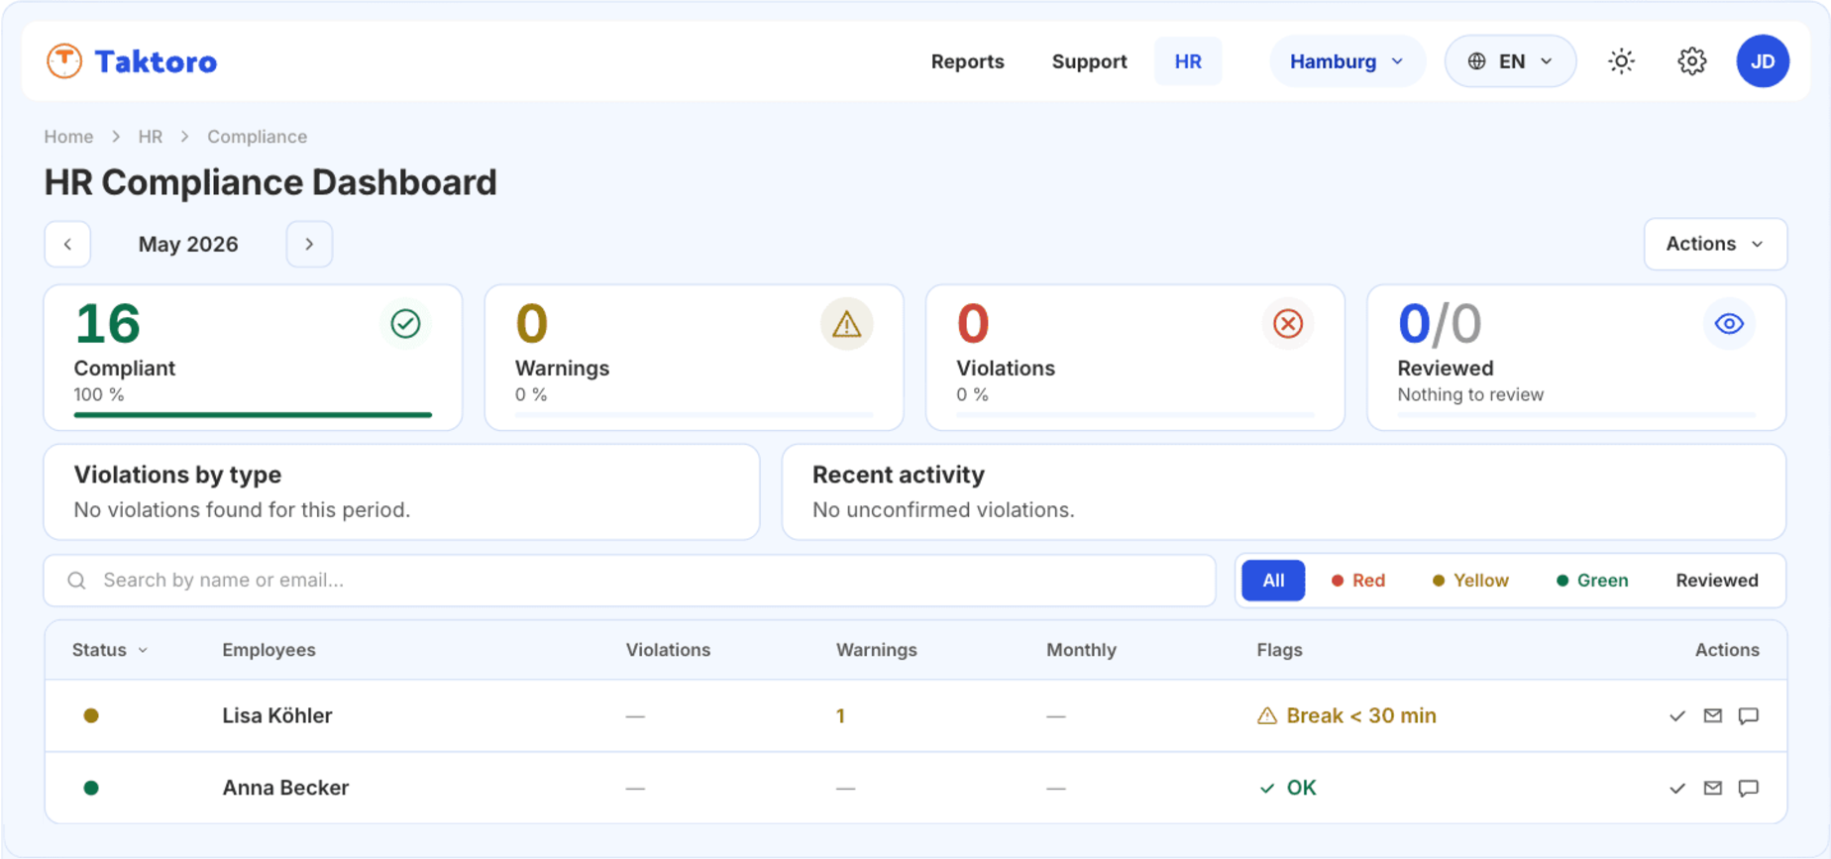Mark Lisa Köhler as reviewed checkmark
Viewport: 1831px width, 859px height.
(1677, 716)
